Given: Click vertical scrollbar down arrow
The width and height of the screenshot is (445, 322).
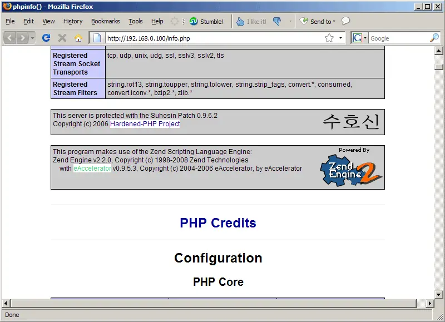Looking at the screenshot, I should [x=439, y=295].
